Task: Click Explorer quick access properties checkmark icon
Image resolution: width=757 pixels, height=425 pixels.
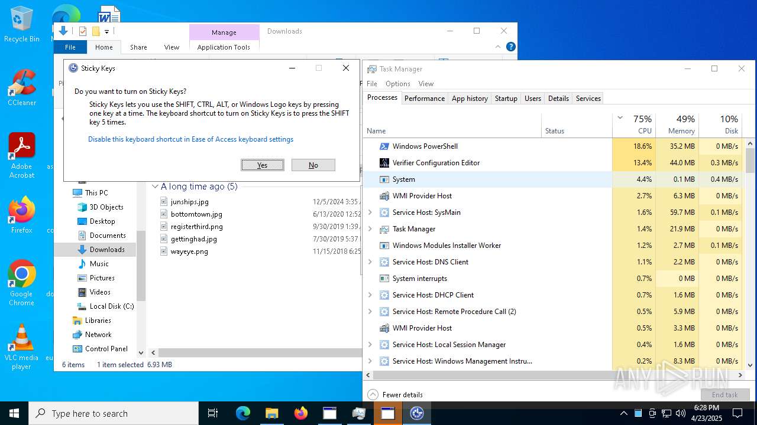Action: click(82, 31)
